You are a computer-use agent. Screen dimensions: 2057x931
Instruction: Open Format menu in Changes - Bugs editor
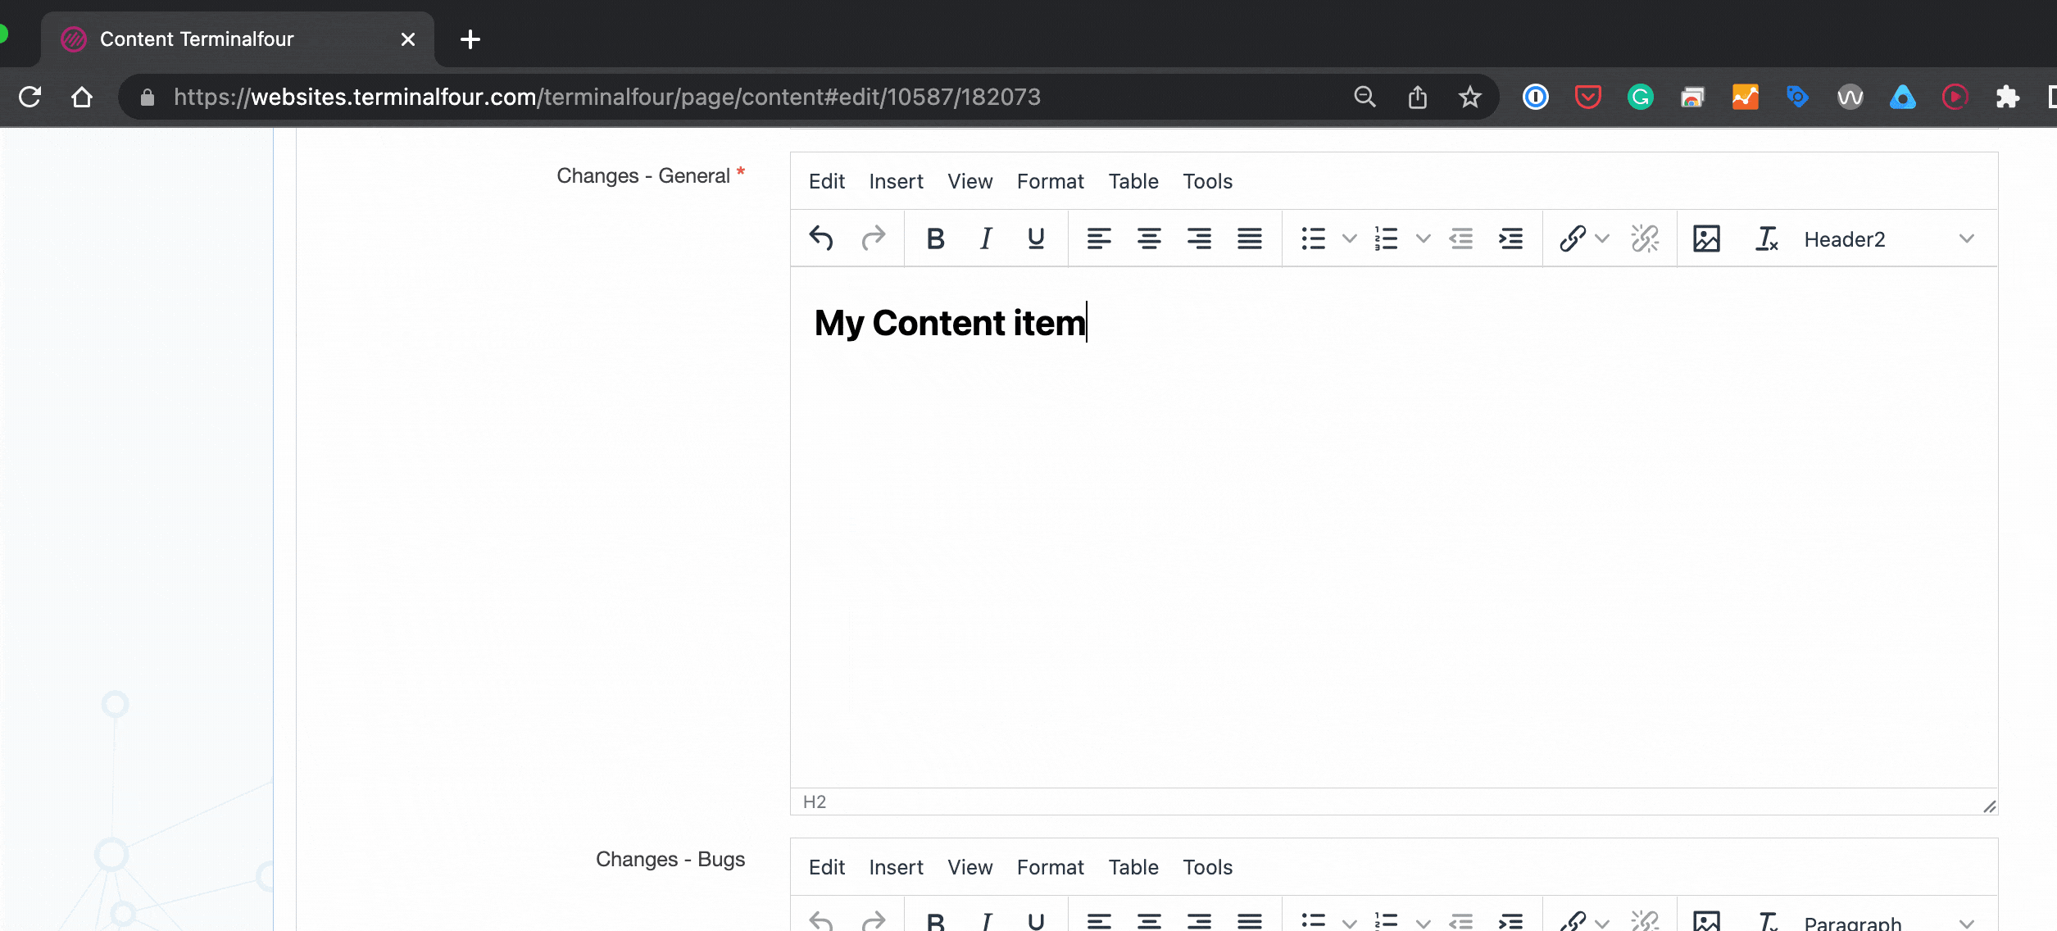pos(1050,867)
